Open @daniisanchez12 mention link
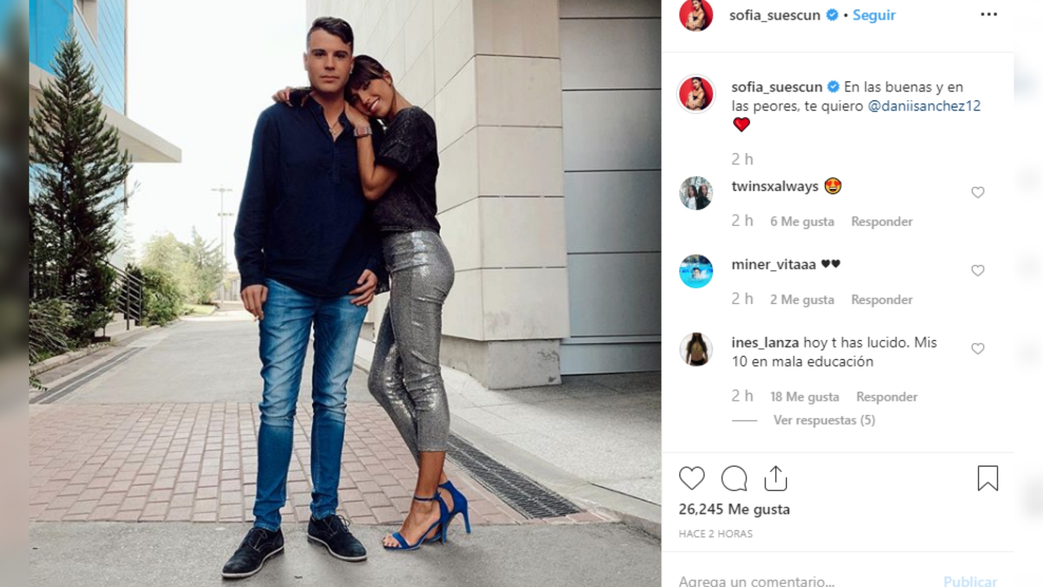 point(924,106)
